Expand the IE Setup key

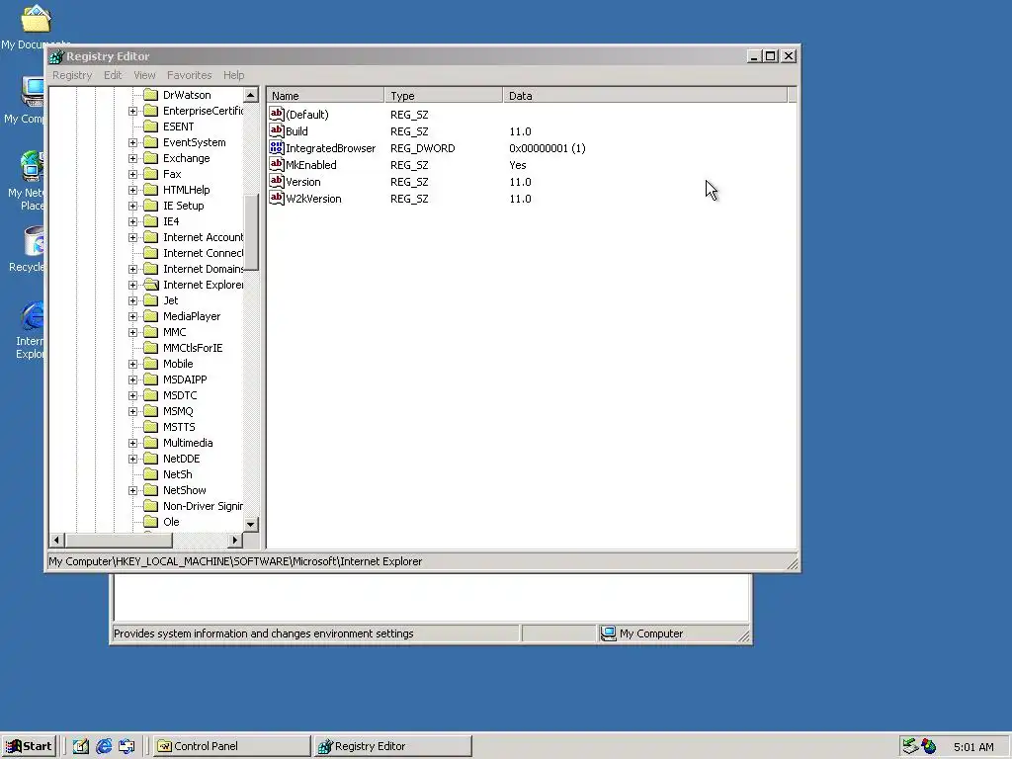click(x=133, y=206)
